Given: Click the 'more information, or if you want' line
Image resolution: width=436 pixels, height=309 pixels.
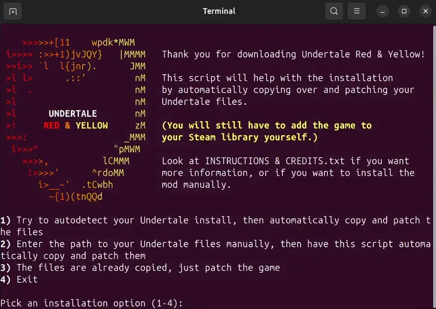Looking at the screenshot, I should [288, 173].
